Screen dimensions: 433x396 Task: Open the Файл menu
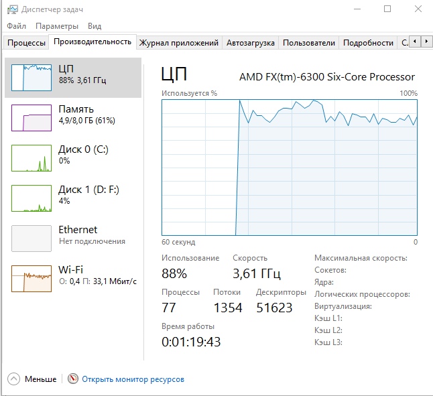(17, 26)
